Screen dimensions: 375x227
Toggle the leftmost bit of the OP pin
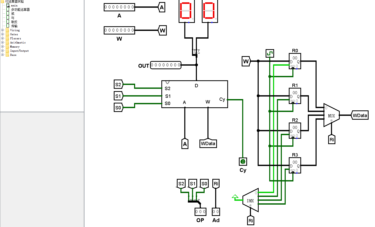pyautogui.click(x=197, y=212)
